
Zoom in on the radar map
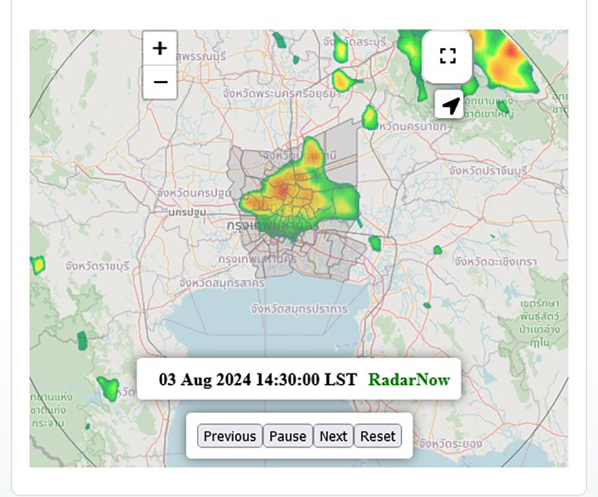tap(160, 49)
